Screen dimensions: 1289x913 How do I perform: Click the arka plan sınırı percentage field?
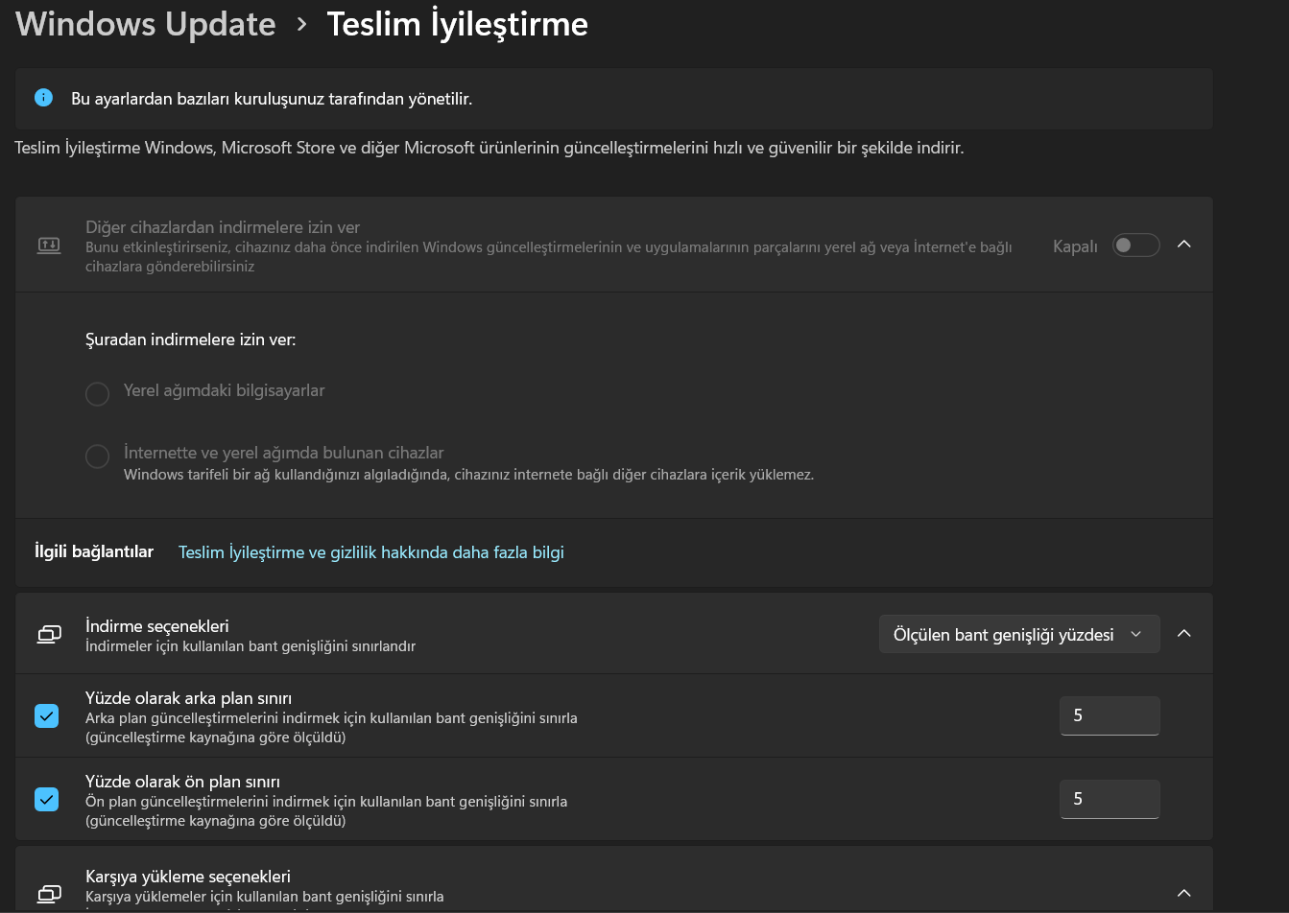1110,715
